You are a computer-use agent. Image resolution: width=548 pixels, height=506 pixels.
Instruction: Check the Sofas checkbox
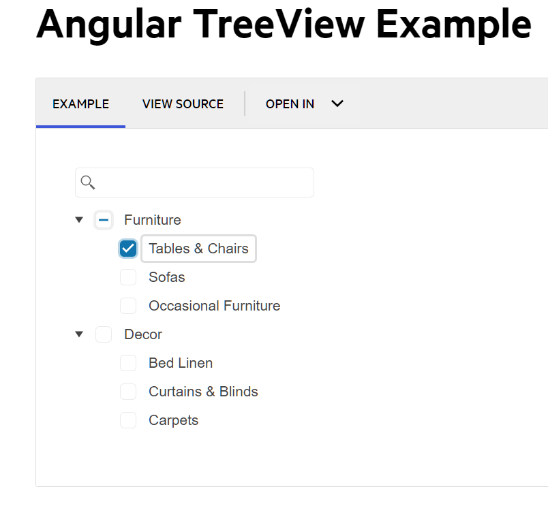pyautogui.click(x=128, y=277)
